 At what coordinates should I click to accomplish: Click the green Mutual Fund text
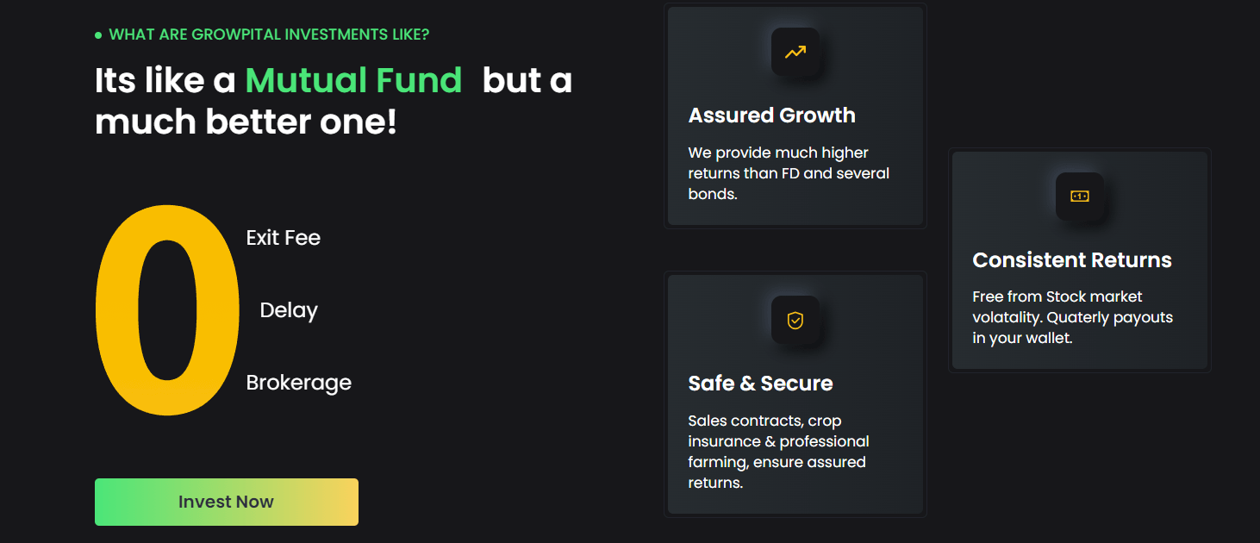click(353, 81)
